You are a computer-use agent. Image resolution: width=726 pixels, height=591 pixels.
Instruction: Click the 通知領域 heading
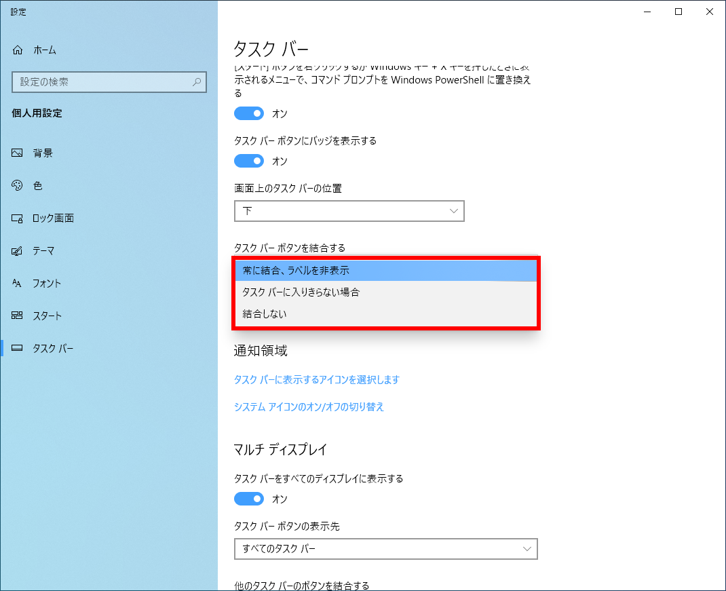[261, 351]
